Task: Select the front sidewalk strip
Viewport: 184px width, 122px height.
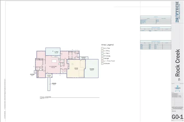Action: (x=54, y=84)
